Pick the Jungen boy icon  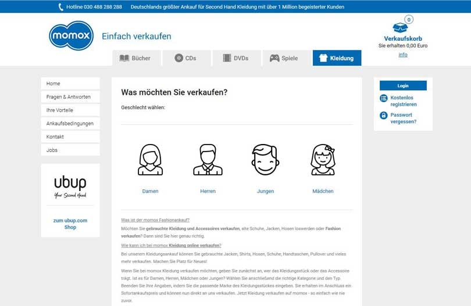point(265,160)
